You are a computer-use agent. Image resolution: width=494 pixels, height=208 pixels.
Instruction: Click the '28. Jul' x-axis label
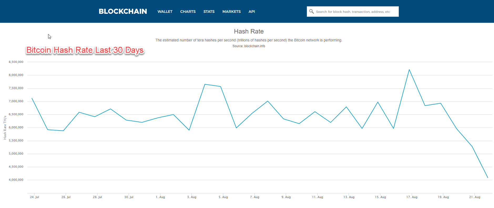click(97, 197)
